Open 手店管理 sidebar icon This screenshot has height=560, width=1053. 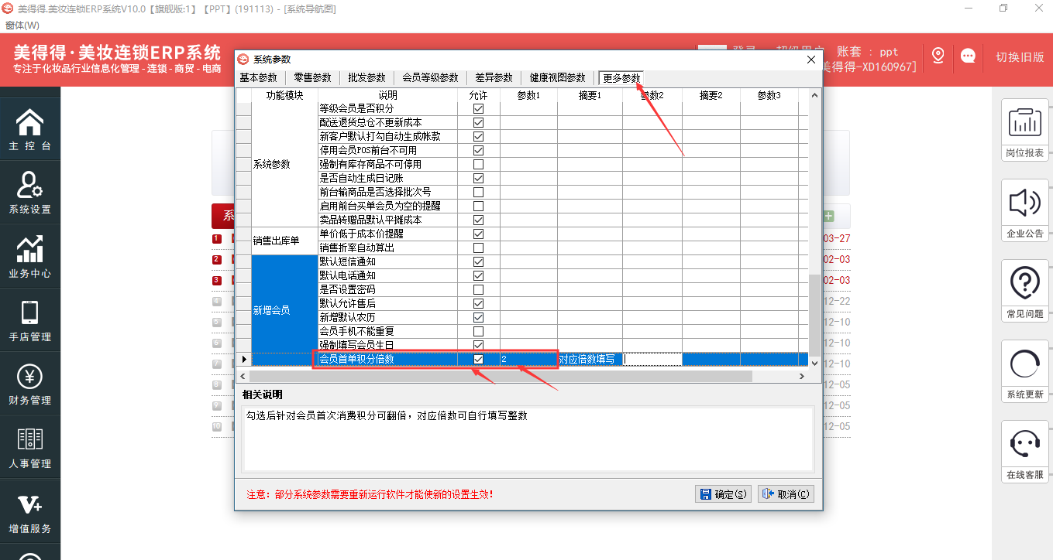[29, 320]
